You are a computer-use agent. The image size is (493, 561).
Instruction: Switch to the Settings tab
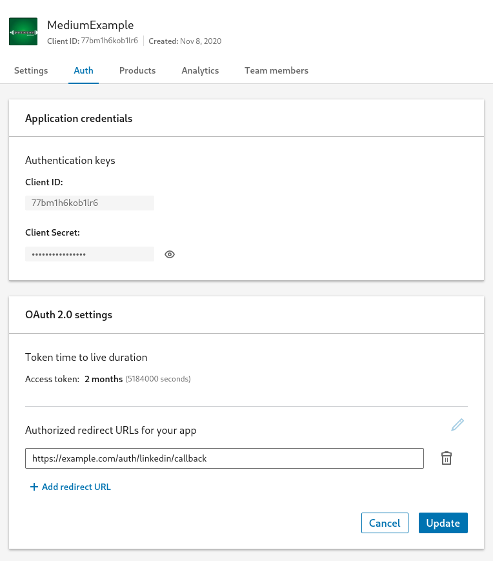(x=31, y=71)
